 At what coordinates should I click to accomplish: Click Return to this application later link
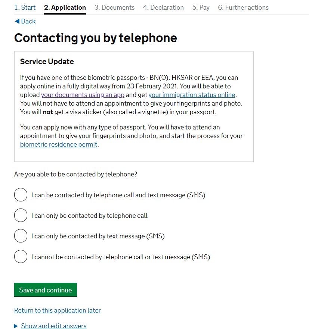pos(58,310)
